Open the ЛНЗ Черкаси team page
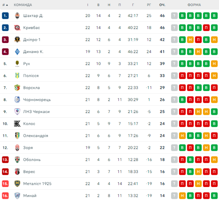219x200 pixels. pos(36,112)
